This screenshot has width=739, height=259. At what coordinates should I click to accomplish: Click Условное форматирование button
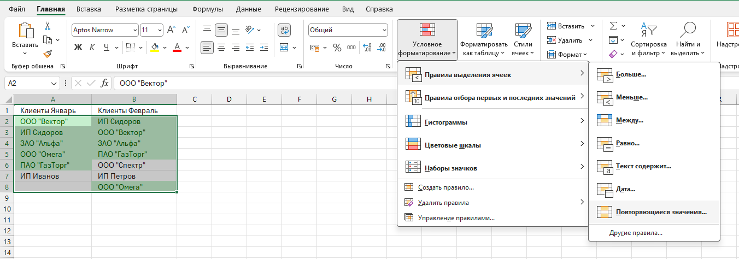pos(427,40)
